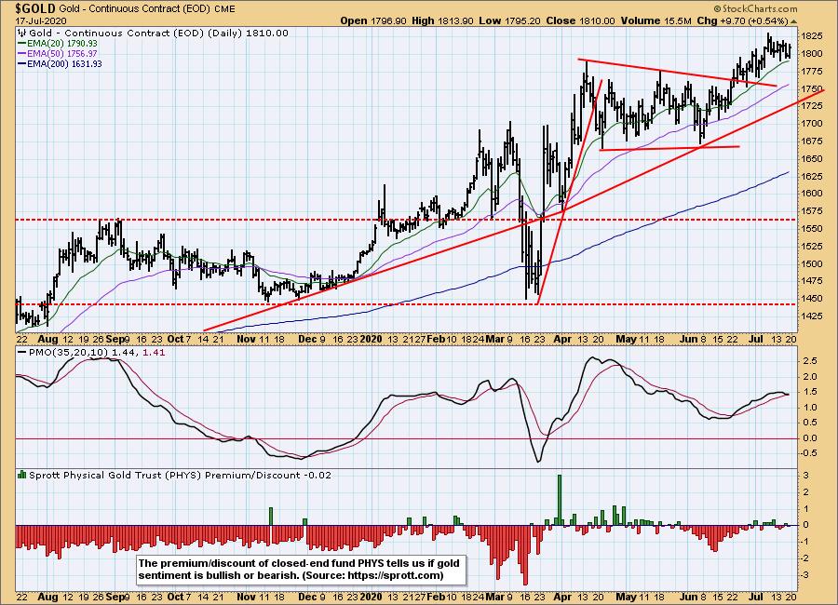Click the Gold Continuous Contract (EOD) CME title

pos(146,9)
